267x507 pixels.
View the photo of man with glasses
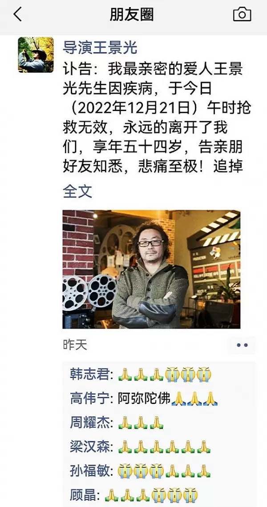(x=151, y=269)
